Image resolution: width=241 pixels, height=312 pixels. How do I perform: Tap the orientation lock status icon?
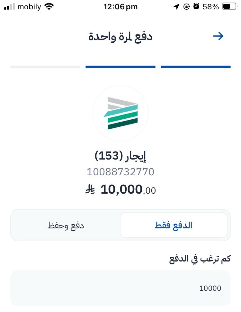(187, 7)
